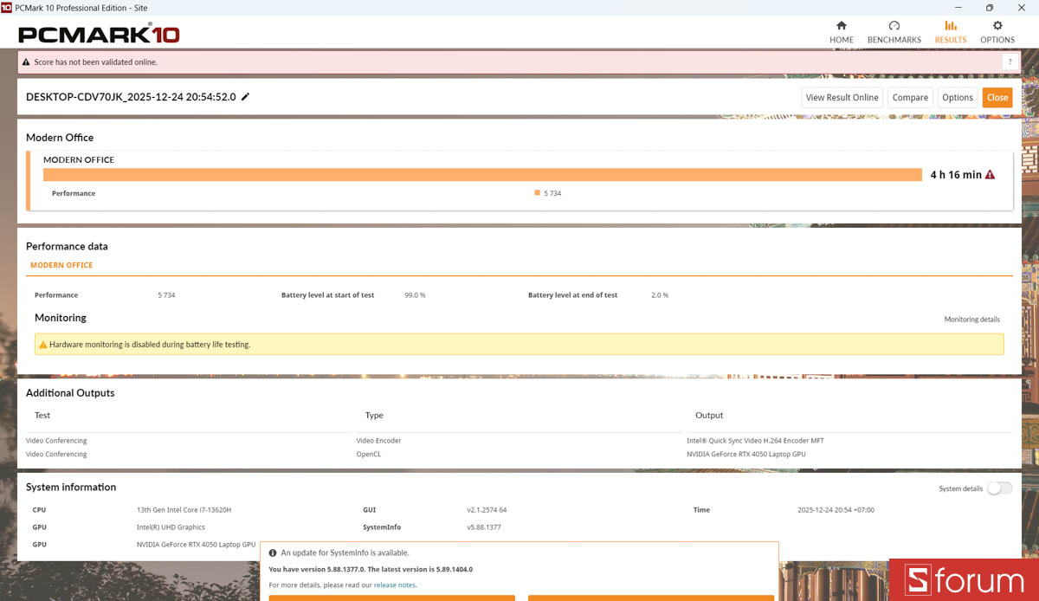
Task: Click the Type column header
Action: tap(374, 416)
